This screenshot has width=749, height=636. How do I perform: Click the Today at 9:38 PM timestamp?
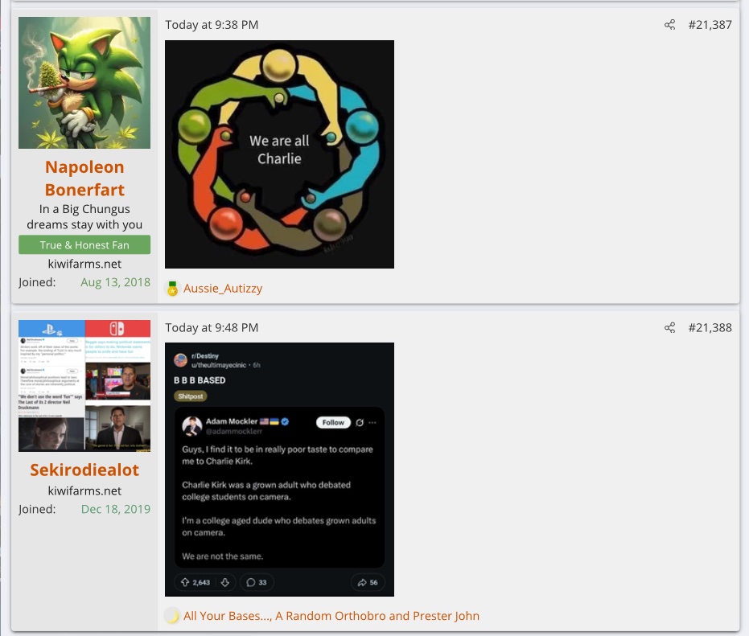coord(212,25)
